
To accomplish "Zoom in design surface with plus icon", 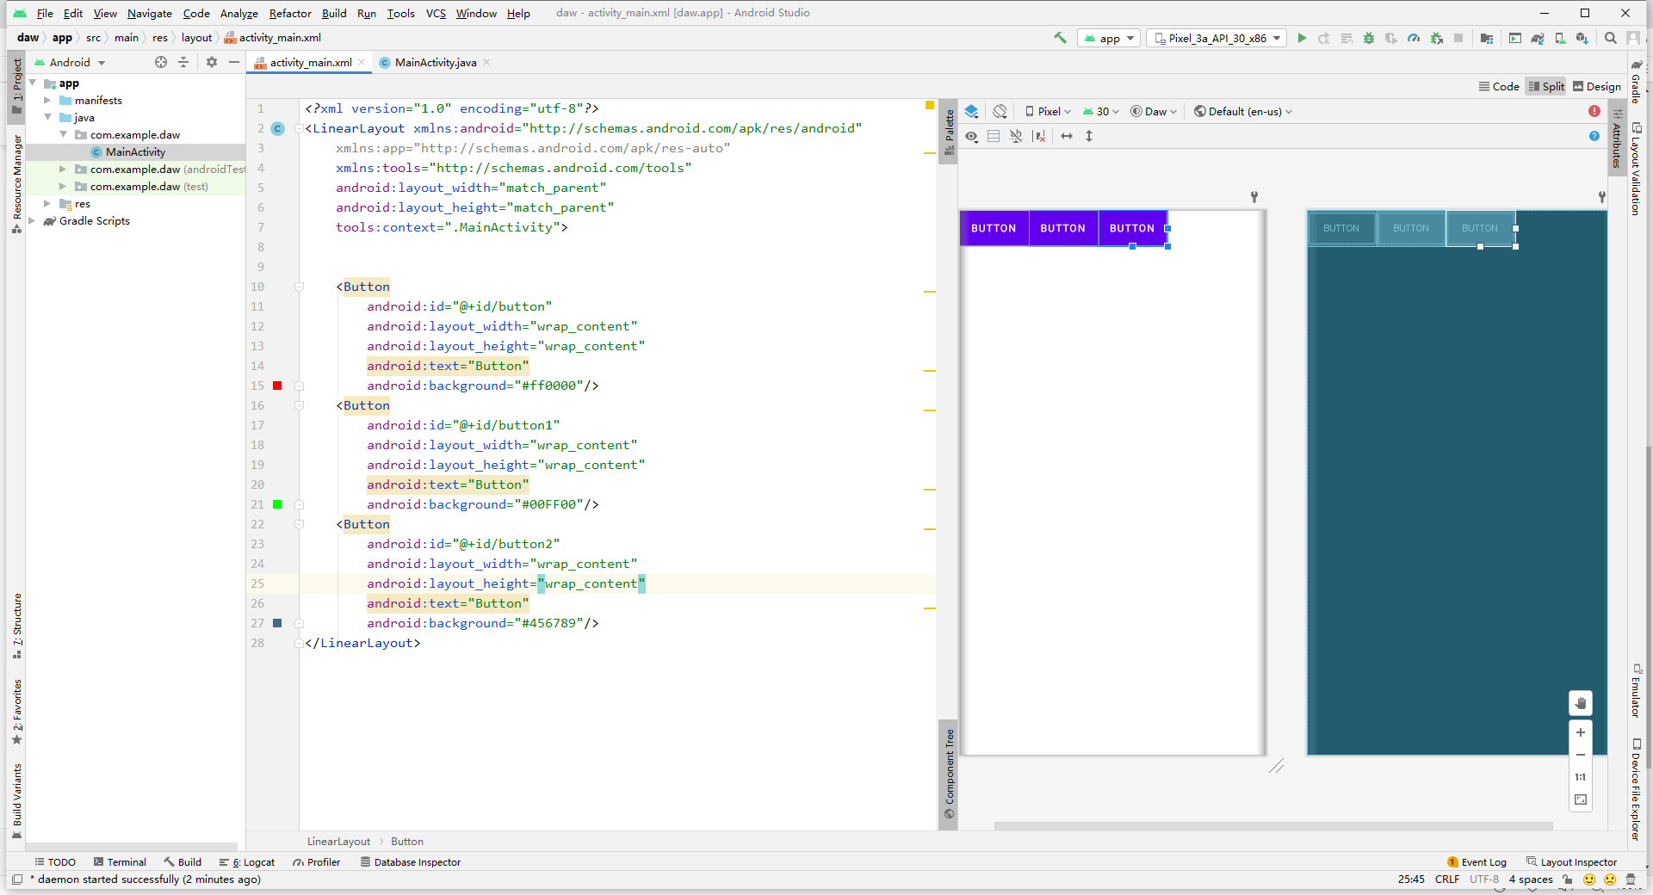I will [1581, 732].
